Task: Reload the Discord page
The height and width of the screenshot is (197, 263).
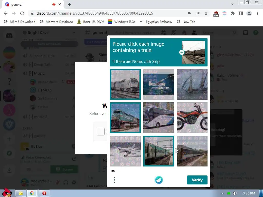Action: pyautogui.click(x=22, y=13)
